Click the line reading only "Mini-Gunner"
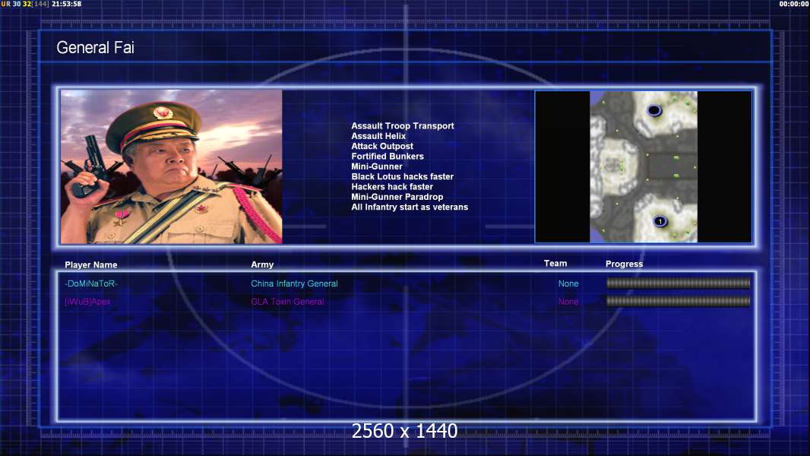The height and width of the screenshot is (456, 810). 377,166
